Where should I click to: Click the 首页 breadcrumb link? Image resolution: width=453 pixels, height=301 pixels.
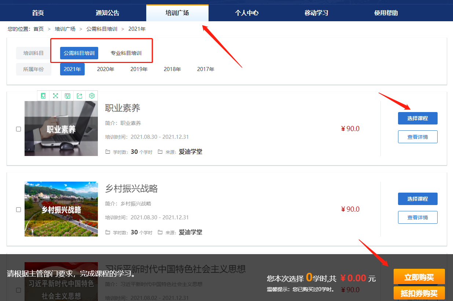[x=38, y=29]
